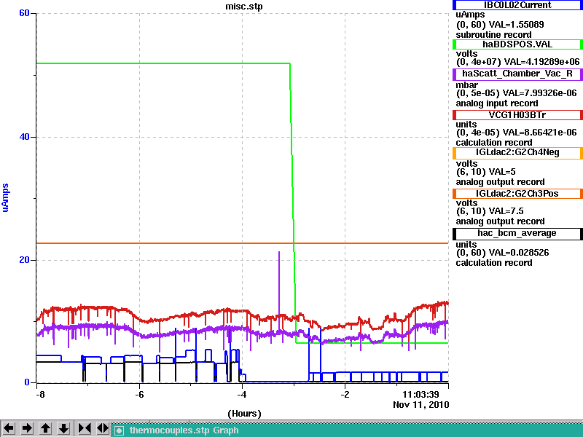
Task: Select the IGLdac2:G2Ch3Pos legend entry
Action: click(x=517, y=194)
